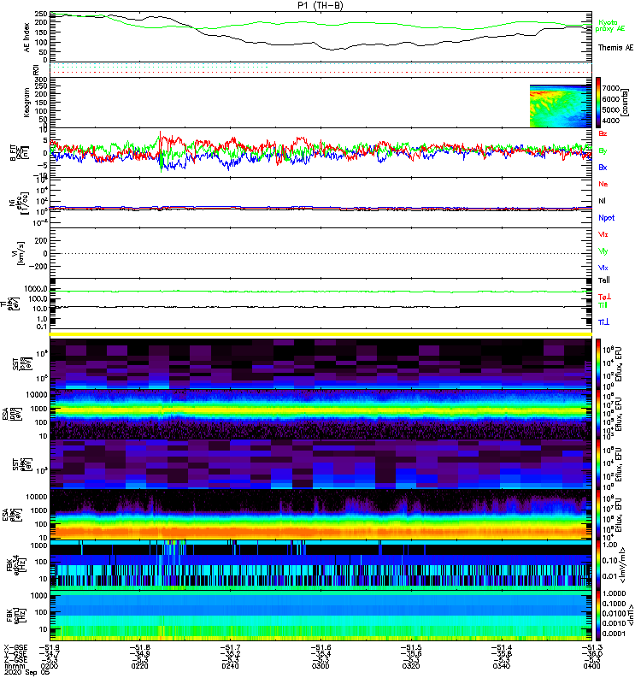Click the hhmm row label
Image resolution: width=641 pixels, height=684 pixels.
(15, 666)
